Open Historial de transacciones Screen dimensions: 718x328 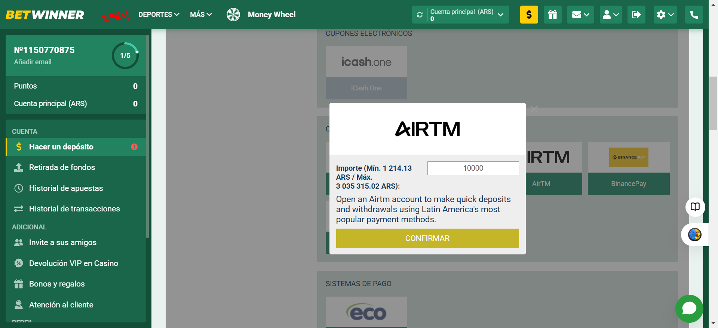[x=76, y=209]
